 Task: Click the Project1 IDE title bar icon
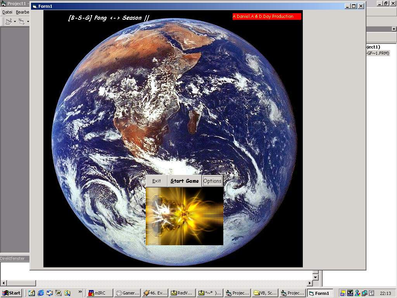[3, 3]
